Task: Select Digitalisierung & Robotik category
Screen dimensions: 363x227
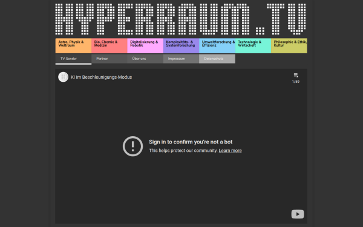Action: (145, 45)
